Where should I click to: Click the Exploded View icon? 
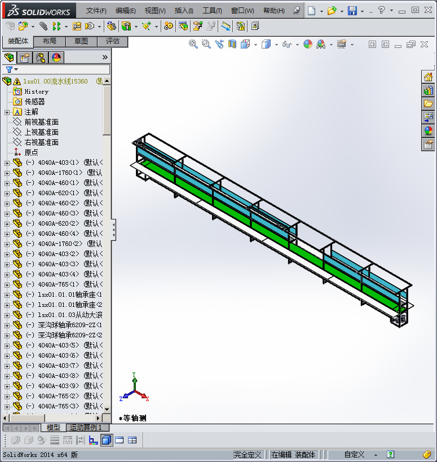(197, 26)
